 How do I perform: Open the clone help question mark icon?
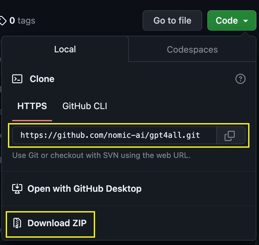click(241, 79)
